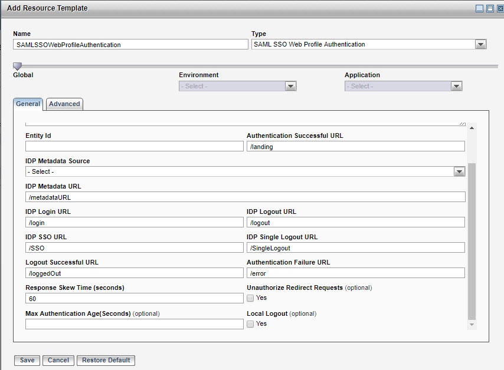Screen dimensions: 504x370
Task: Click the Cancel button
Action: [x=58, y=360]
